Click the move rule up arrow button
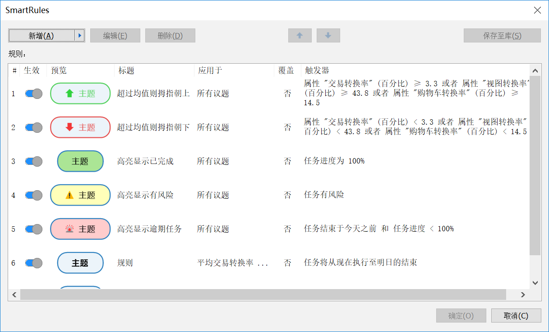Image resolution: width=549 pixels, height=332 pixels. [x=300, y=36]
